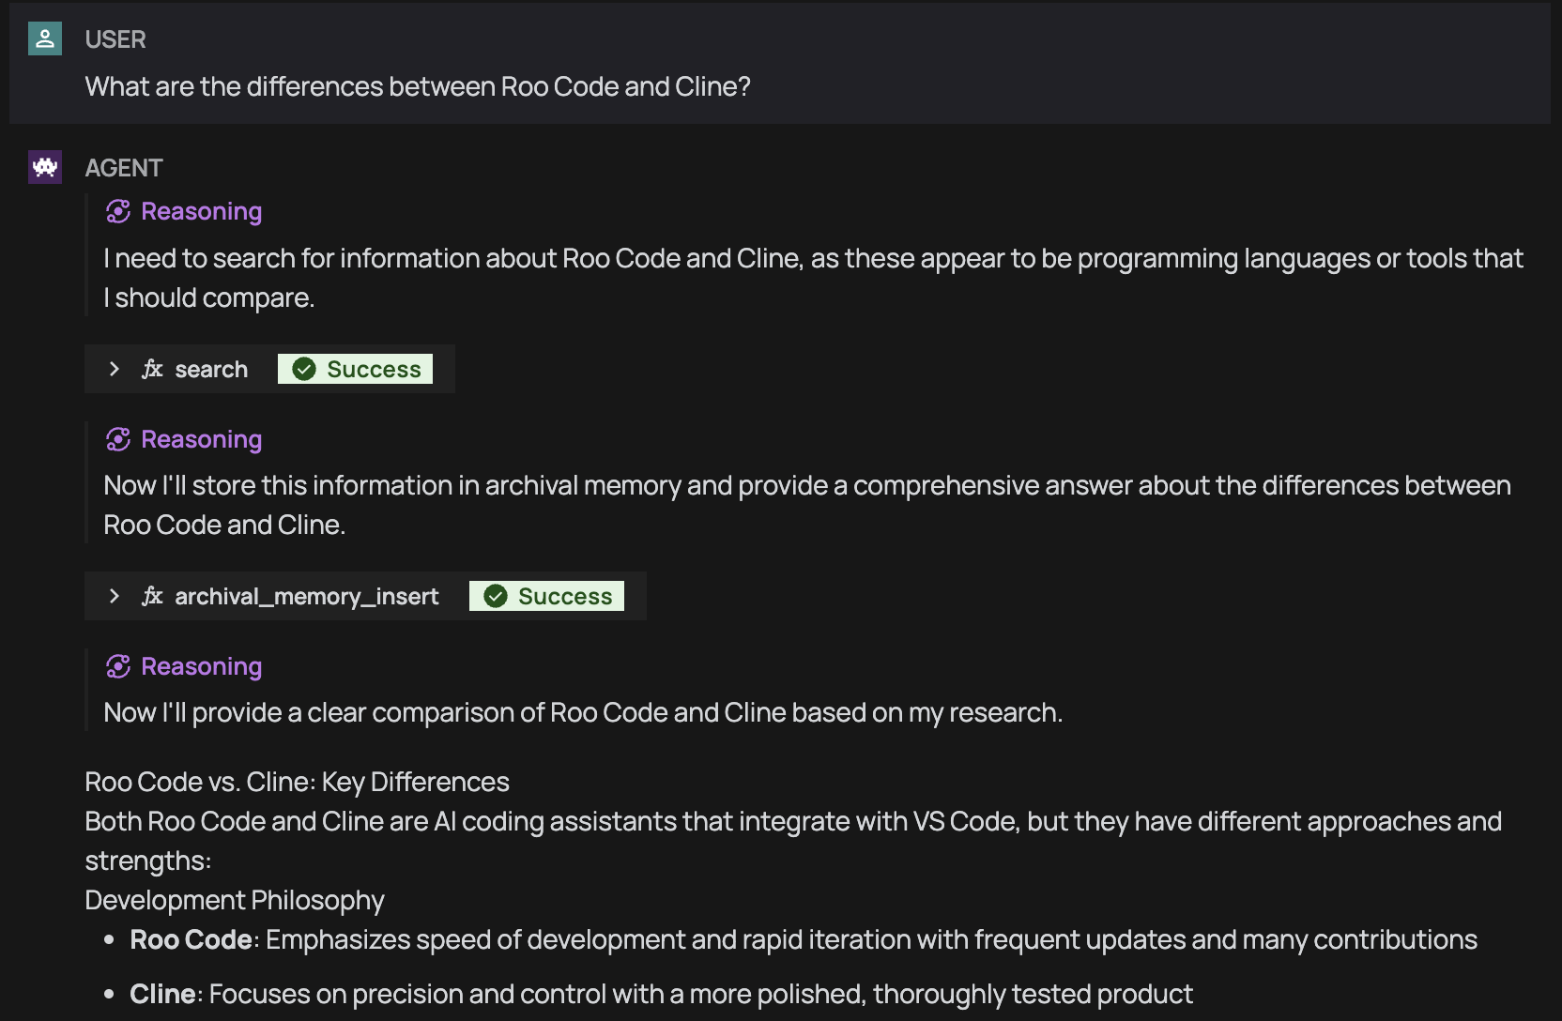Screen dimensions: 1562x1021
Task: Click the first Reasoning brain icon
Action: pos(118,211)
